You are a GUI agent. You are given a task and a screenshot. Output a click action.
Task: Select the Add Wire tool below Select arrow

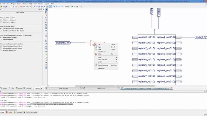click(46, 12)
